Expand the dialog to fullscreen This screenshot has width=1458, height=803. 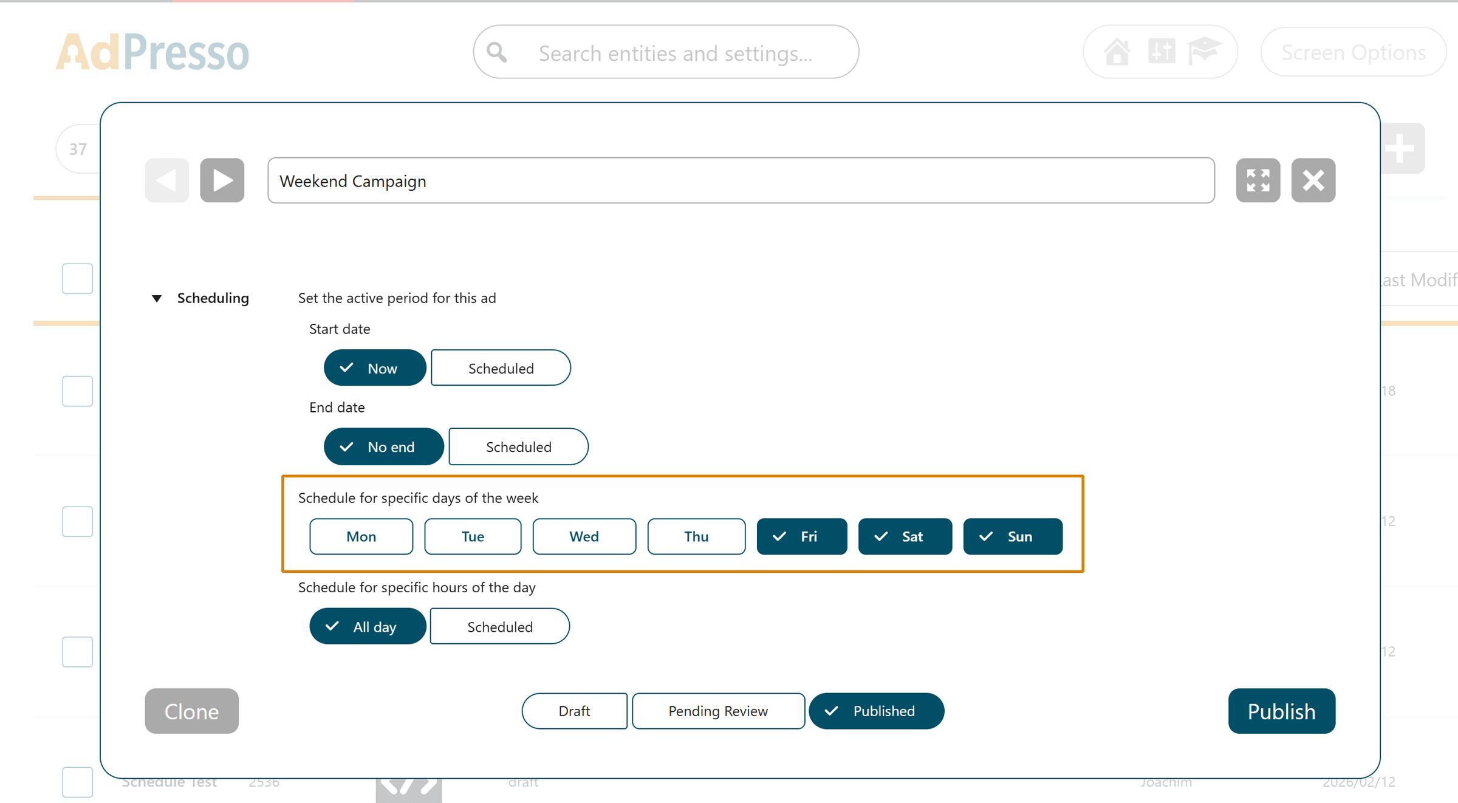[x=1258, y=180]
